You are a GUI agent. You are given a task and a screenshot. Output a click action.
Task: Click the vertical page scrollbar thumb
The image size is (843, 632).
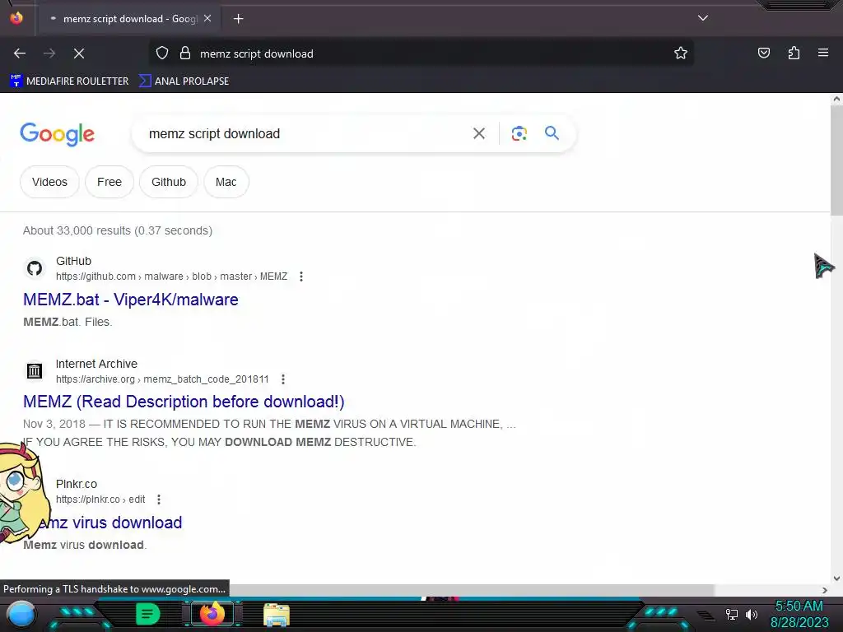(x=836, y=160)
